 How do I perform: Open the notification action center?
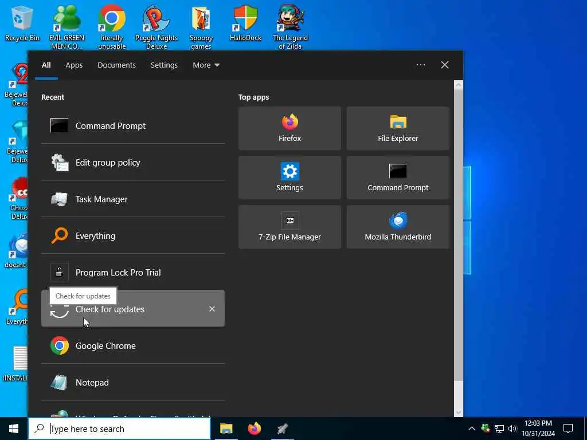point(568,429)
